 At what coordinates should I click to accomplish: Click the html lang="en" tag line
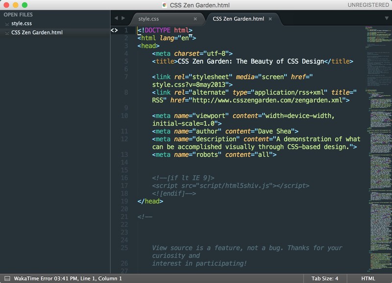coord(167,38)
